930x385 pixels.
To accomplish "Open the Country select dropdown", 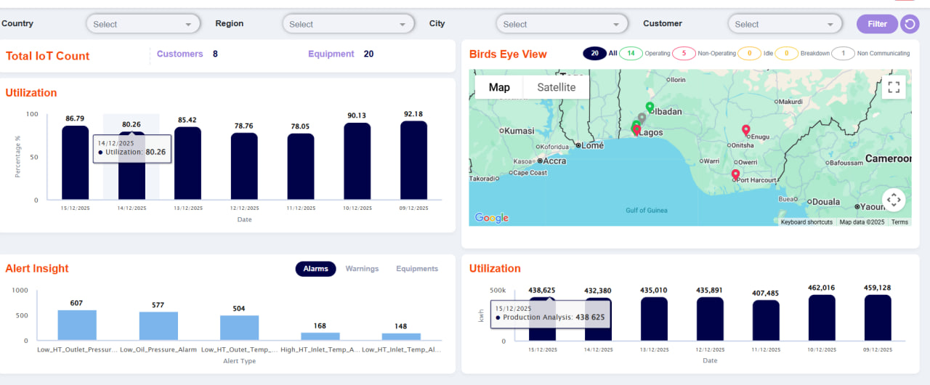I will (143, 24).
